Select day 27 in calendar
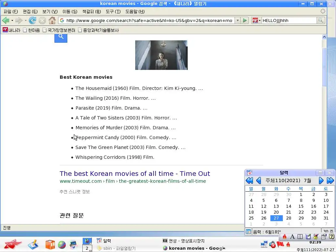 point(276,218)
